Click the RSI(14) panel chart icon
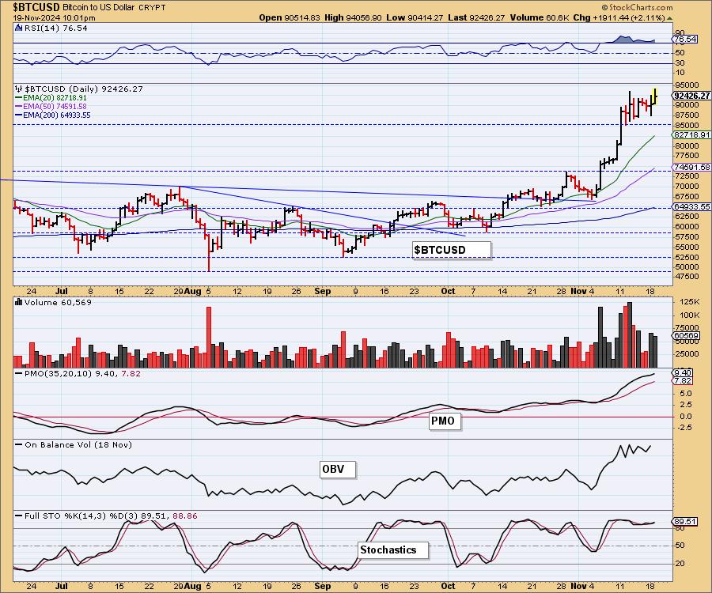 coord(18,28)
